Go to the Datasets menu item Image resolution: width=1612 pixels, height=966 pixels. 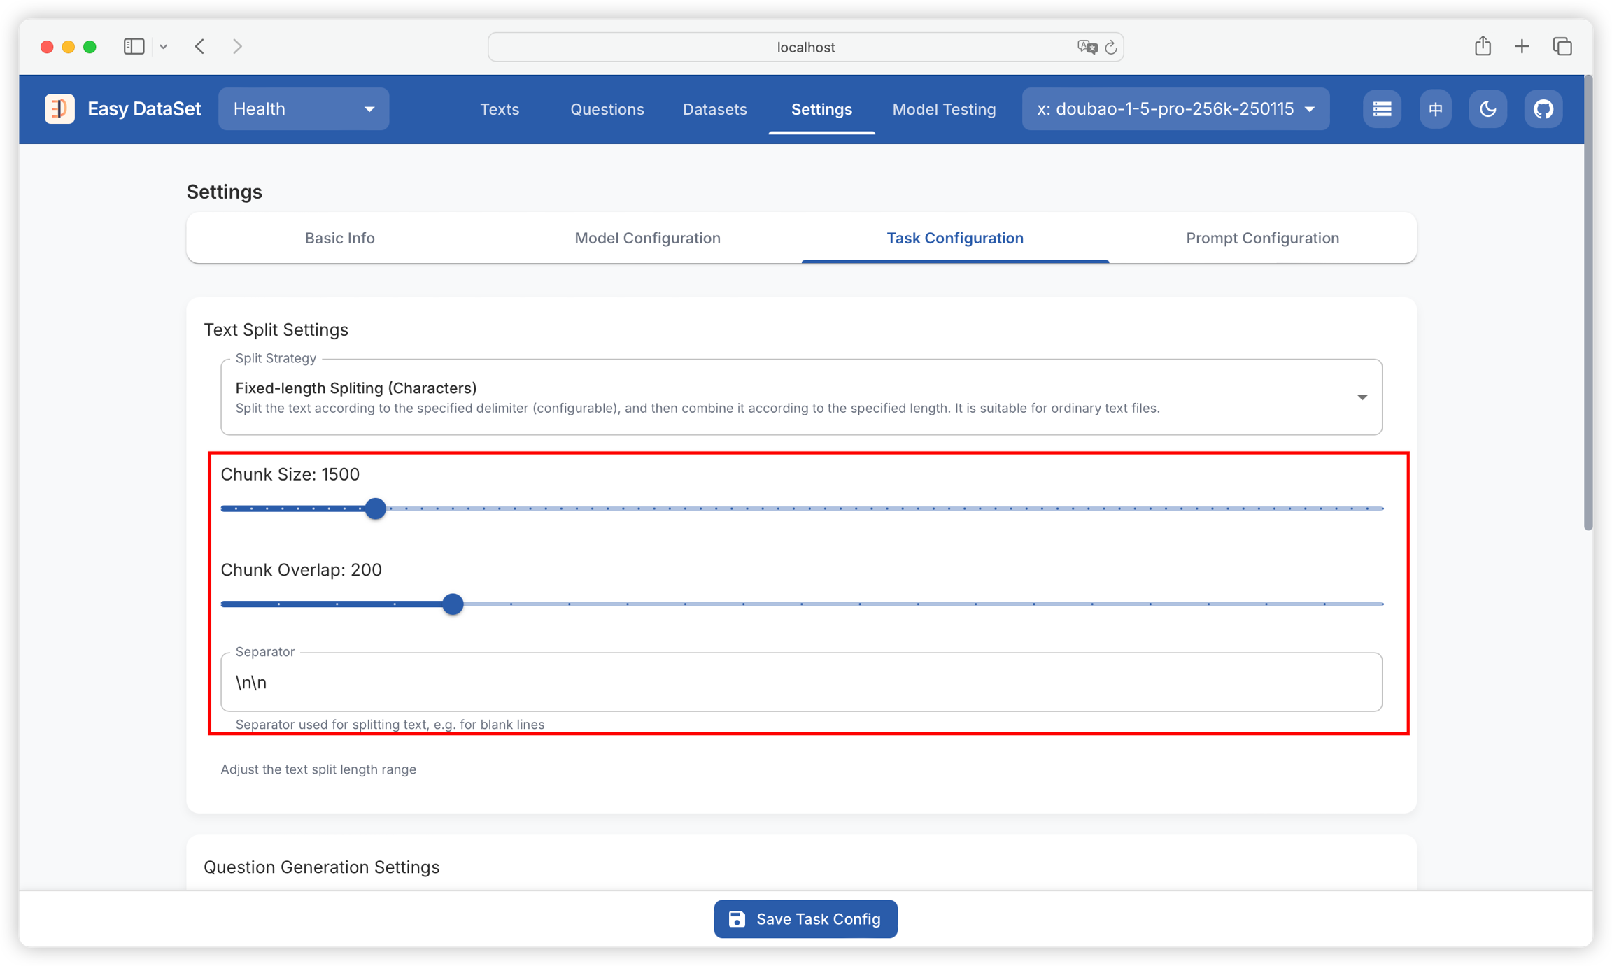coord(714,109)
